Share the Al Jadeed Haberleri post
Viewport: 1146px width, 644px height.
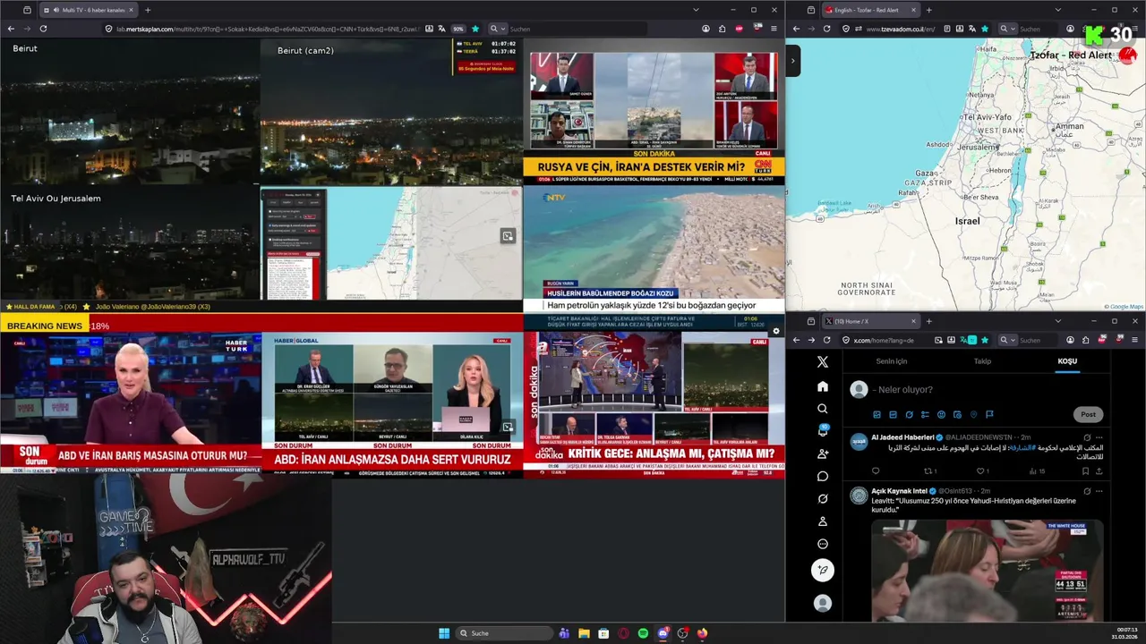tap(1099, 471)
